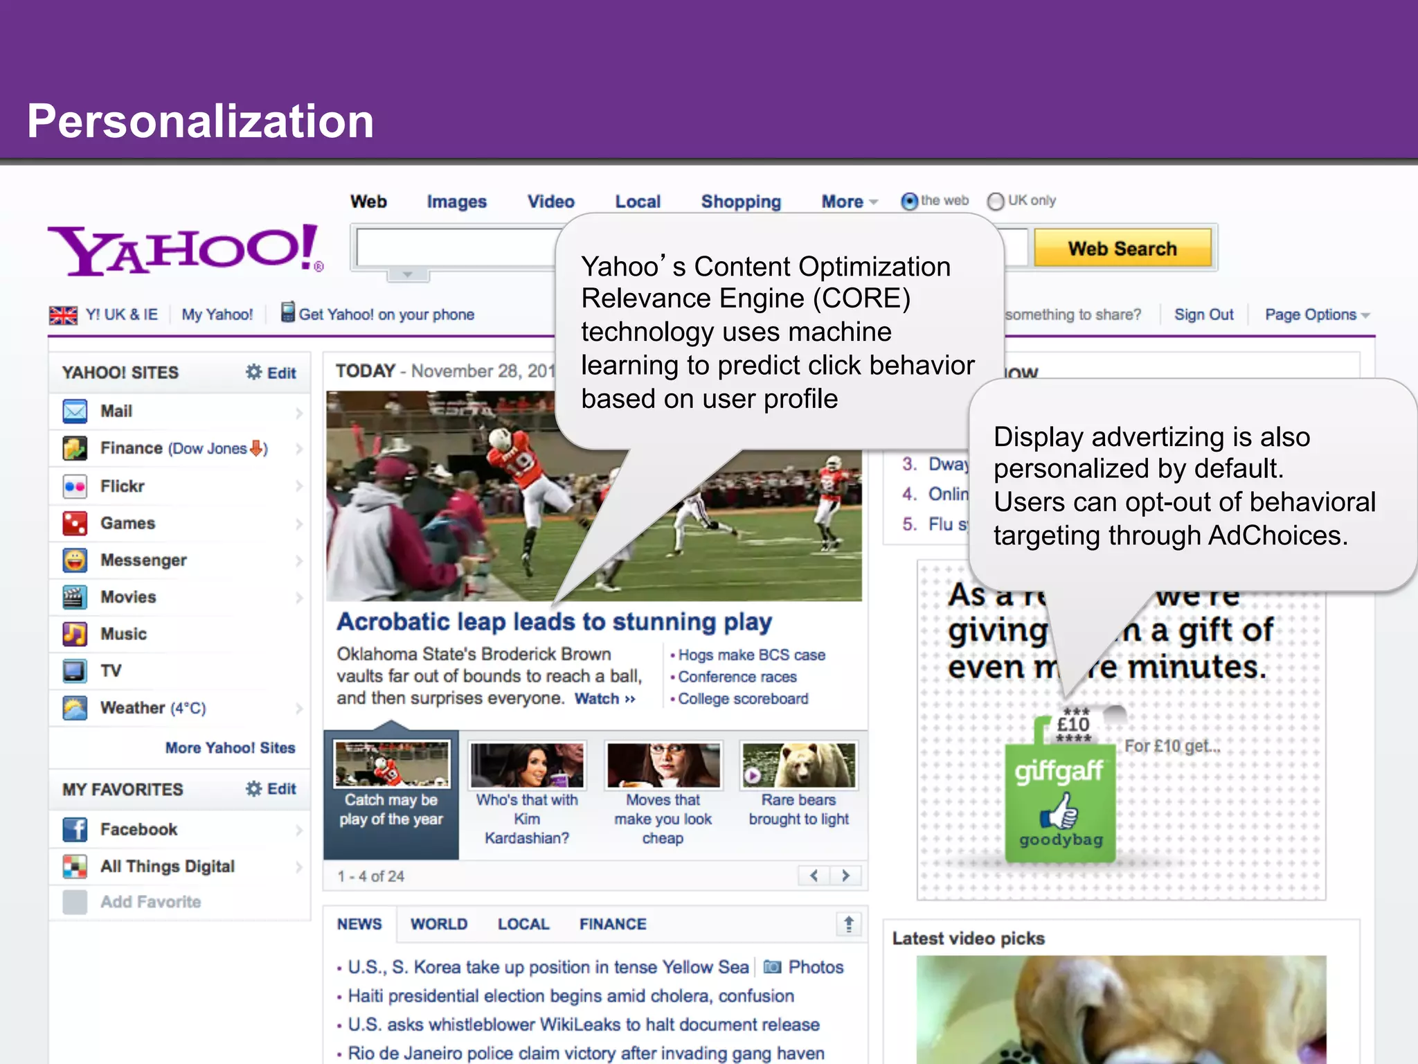
Task: Expand the Mail row chevron
Action: click(299, 413)
